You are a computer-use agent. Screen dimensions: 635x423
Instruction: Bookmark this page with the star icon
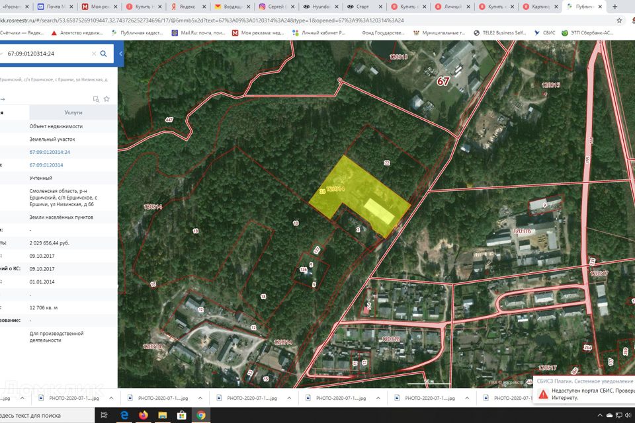(619, 20)
